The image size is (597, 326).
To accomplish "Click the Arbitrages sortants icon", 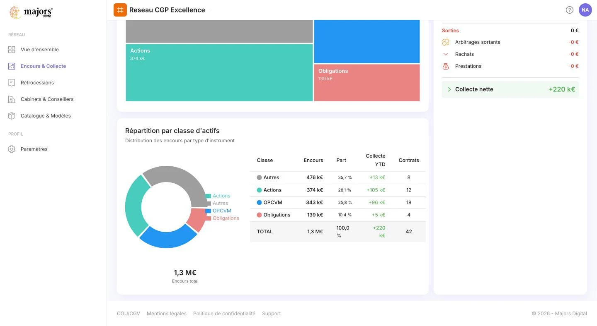I will (x=446, y=42).
